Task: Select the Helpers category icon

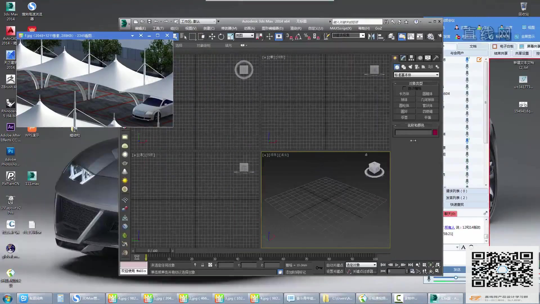Action: click(x=424, y=67)
